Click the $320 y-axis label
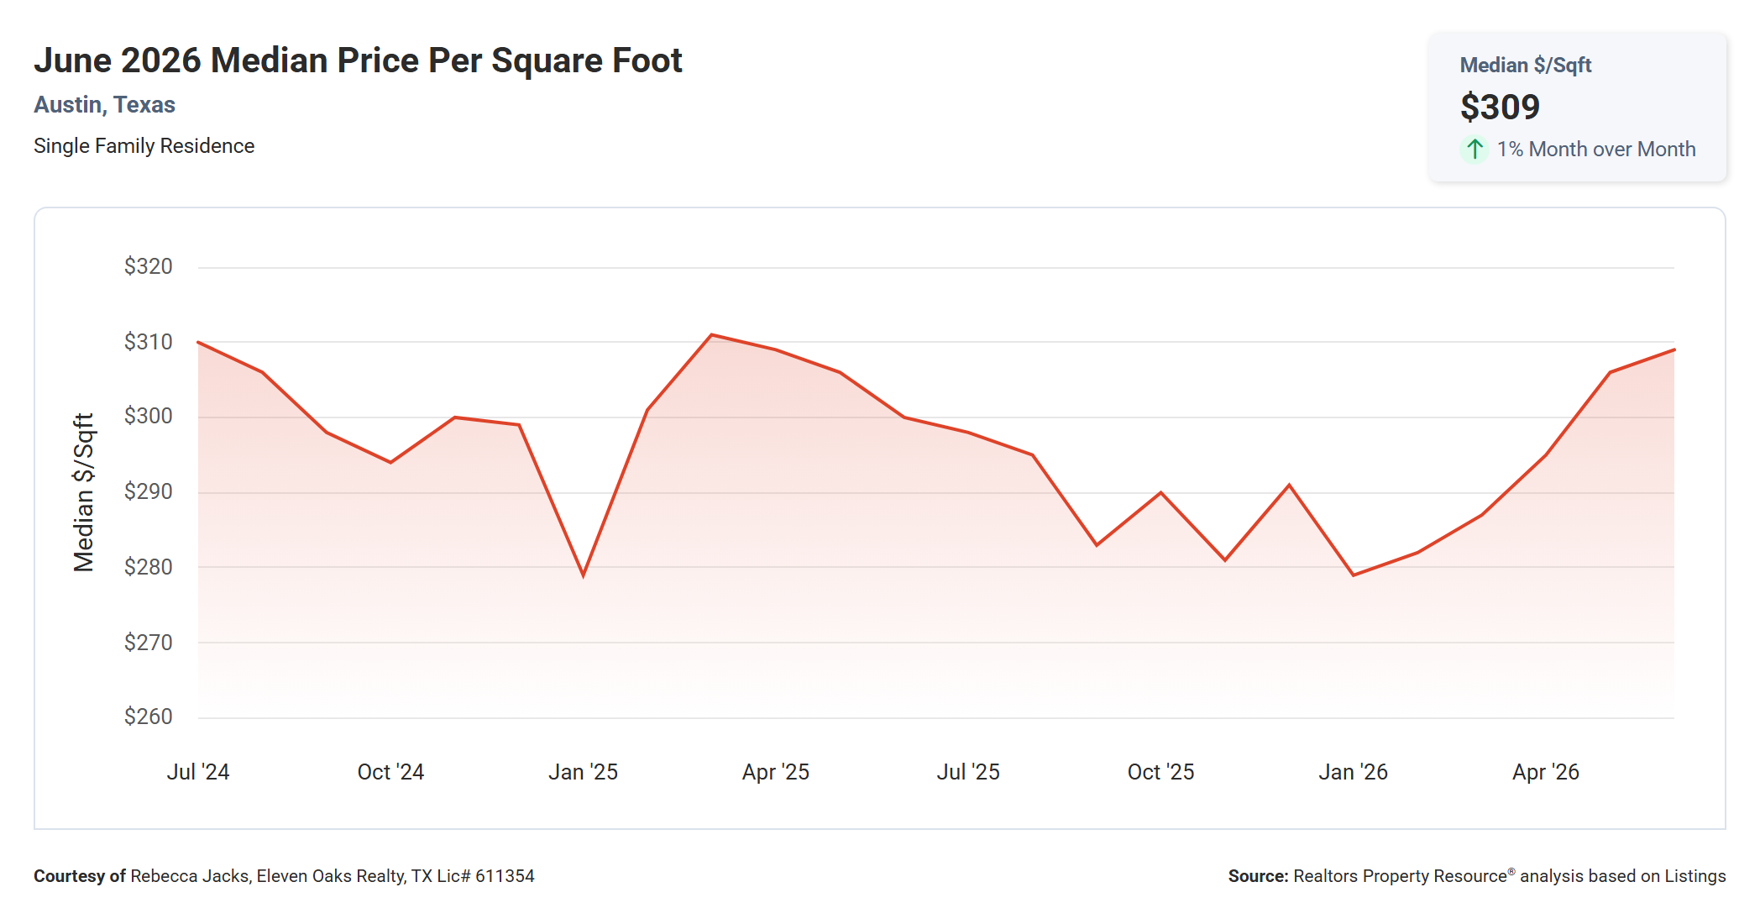1760x924 pixels. point(148,267)
